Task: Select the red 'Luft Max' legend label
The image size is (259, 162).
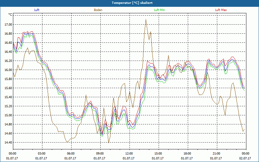Action: [x=221, y=10]
